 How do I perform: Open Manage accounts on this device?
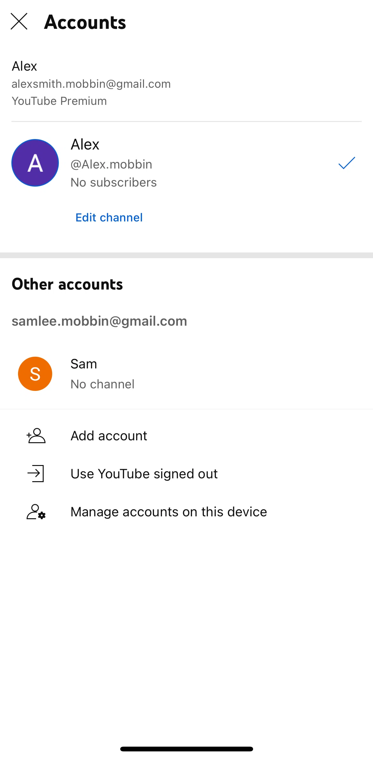[x=186, y=512]
